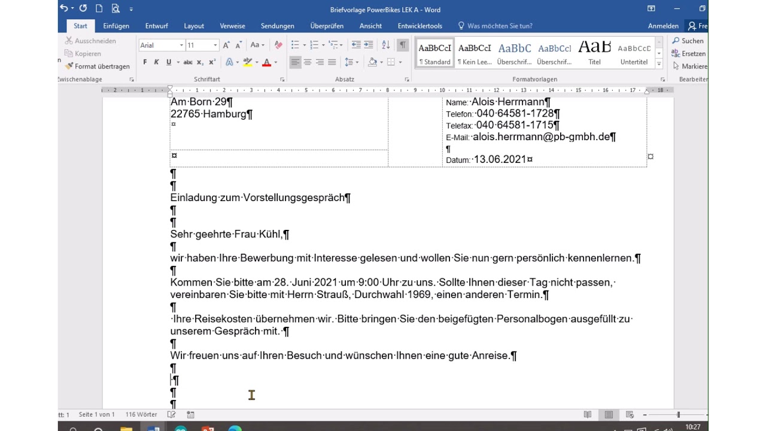
Task: Switch to the Entwurf tab
Action: coord(157,26)
